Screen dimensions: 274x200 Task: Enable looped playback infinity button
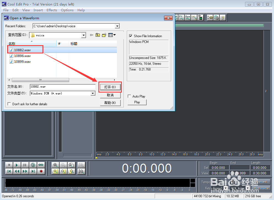[41, 165]
